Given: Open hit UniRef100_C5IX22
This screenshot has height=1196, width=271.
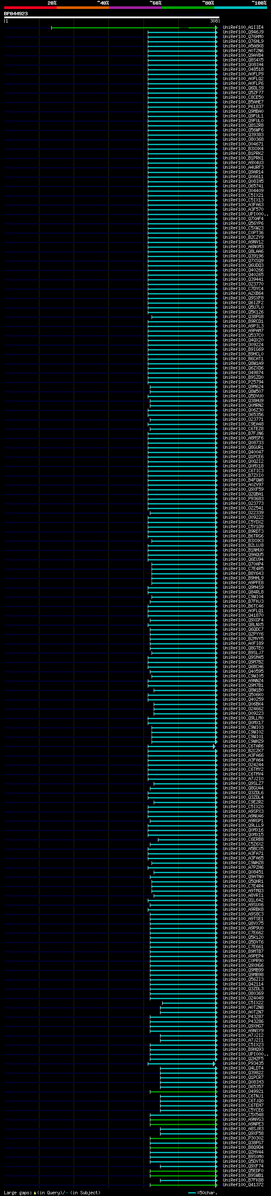Looking at the screenshot, I should click(x=243, y=1003).
